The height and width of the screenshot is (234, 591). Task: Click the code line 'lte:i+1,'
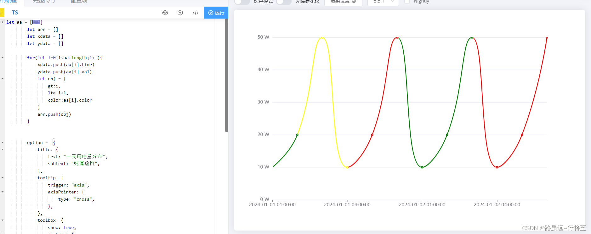[x=58, y=93]
